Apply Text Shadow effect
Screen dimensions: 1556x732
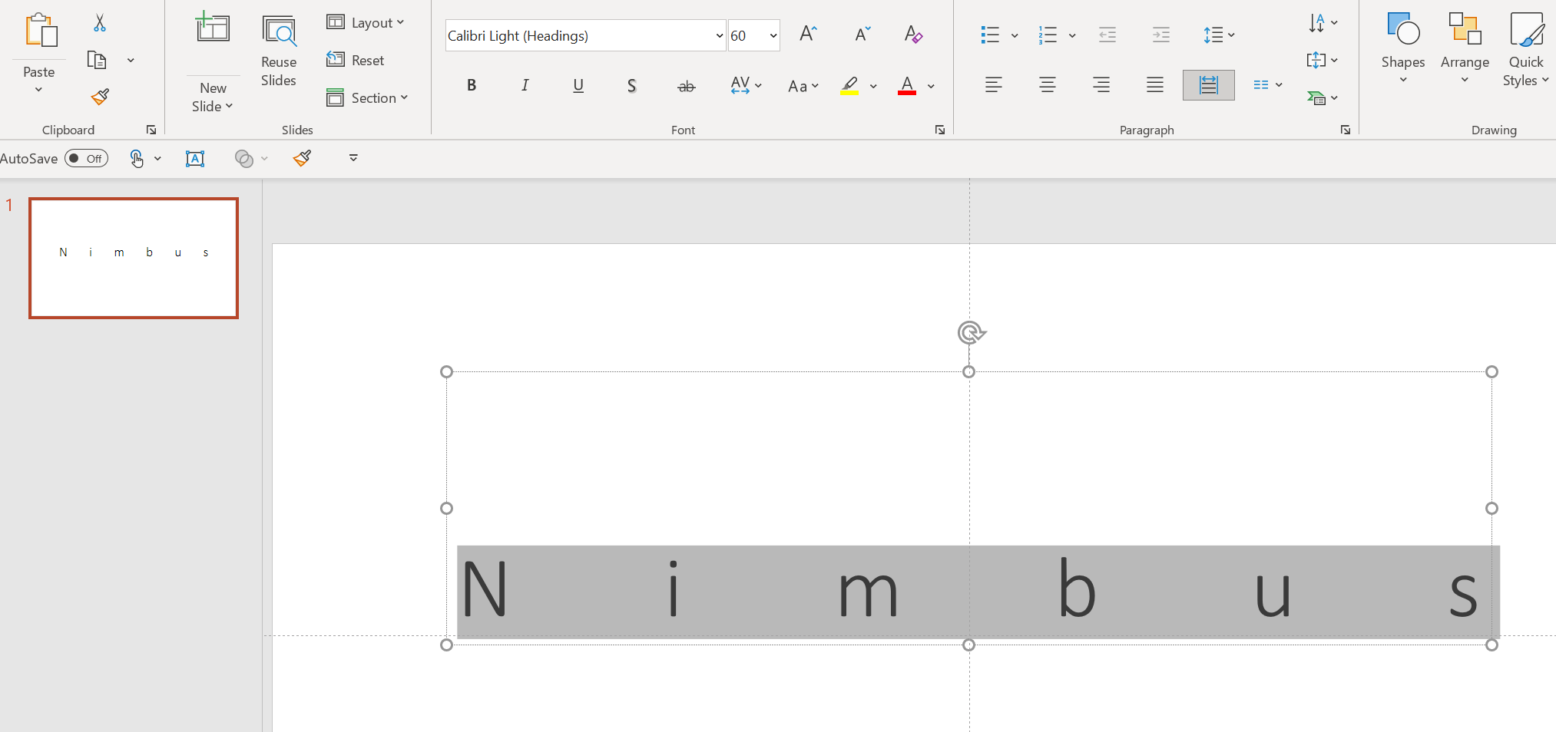point(631,86)
